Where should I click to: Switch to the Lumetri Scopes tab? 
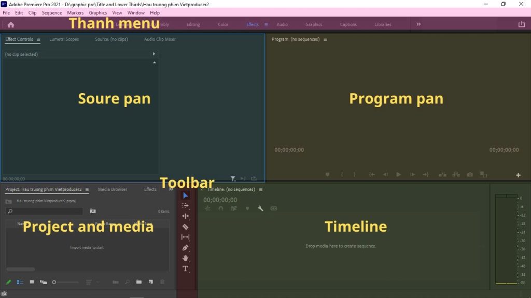coord(64,39)
